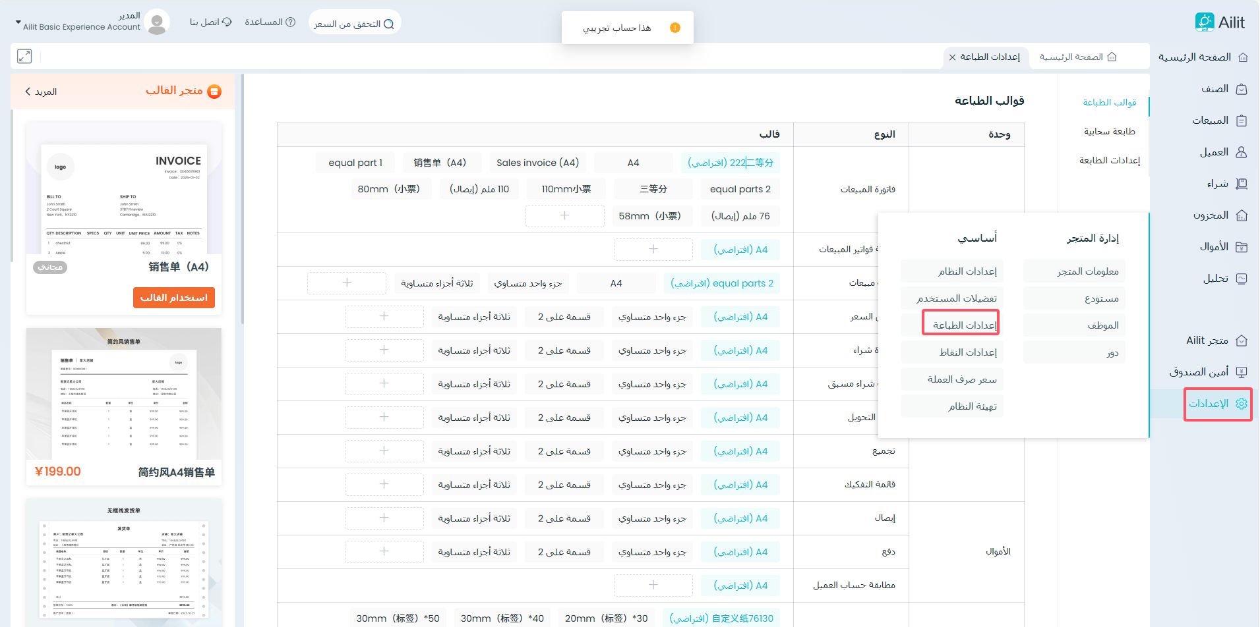Switch to الصفحة الرئيسية tab
Viewport: 1260px width, 627px height.
tap(1077, 57)
